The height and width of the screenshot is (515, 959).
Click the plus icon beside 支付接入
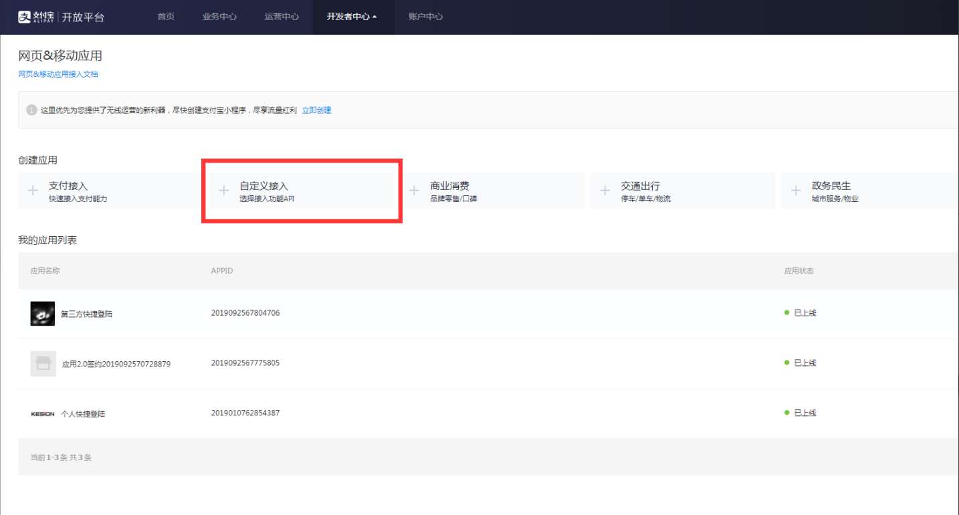coord(33,191)
